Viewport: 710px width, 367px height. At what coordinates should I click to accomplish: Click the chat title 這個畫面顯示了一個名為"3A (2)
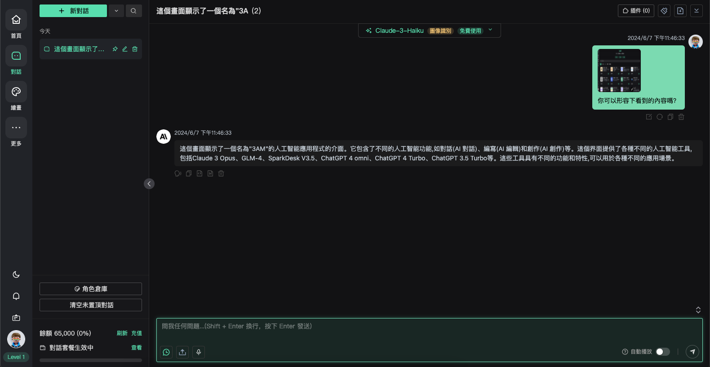point(209,11)
